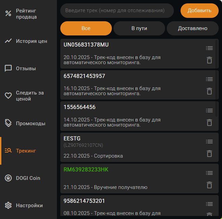Image resolution: width=222 pixels, height=219 pixels.
Task: Click the "Добавить" button
Action: [x=199, y=11]
